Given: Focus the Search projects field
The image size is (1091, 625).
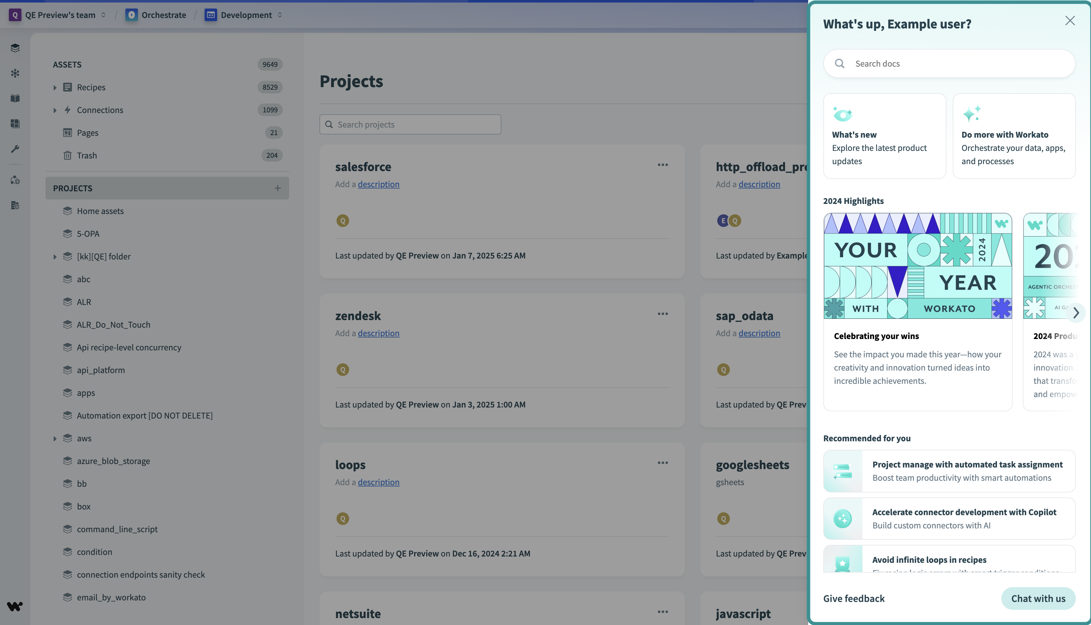Looking at the screenshot, I should (410, 124).
